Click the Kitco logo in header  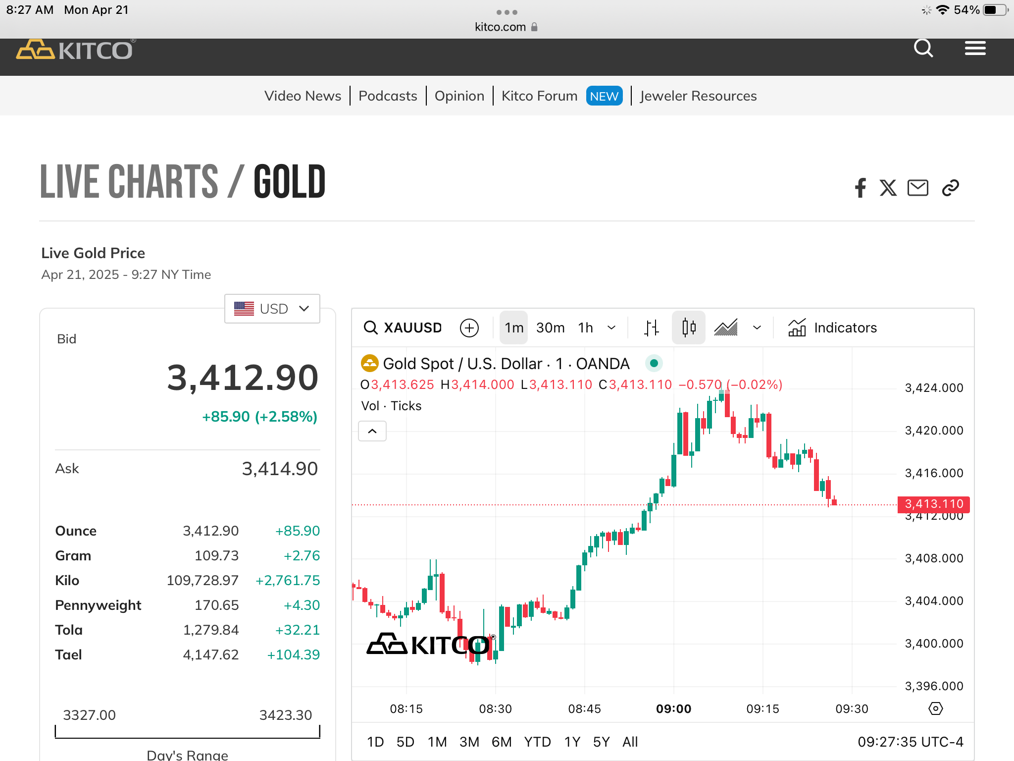pos(75,50)
